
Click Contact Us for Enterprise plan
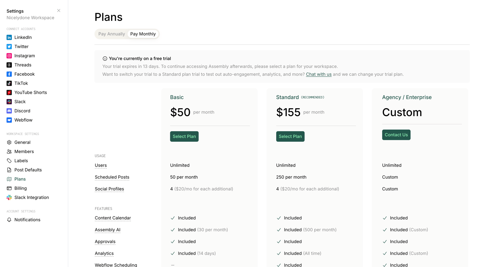pos(396,135)
